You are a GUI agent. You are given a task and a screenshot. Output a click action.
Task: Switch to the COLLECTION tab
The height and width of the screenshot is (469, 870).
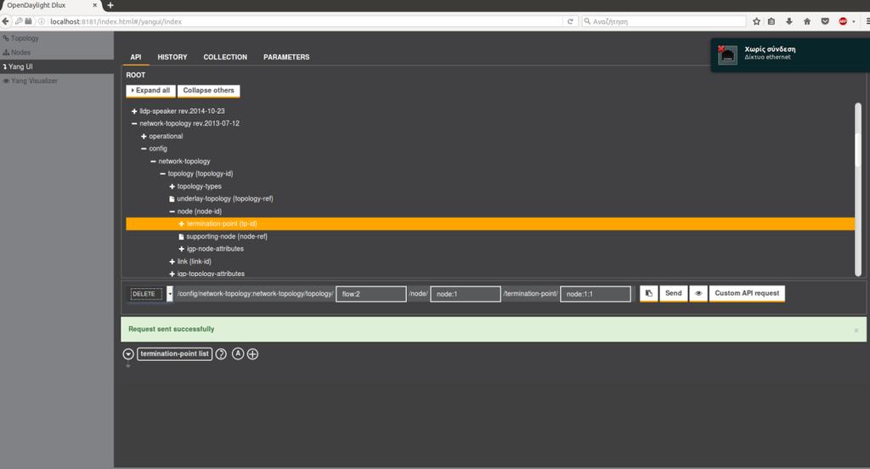225,57
